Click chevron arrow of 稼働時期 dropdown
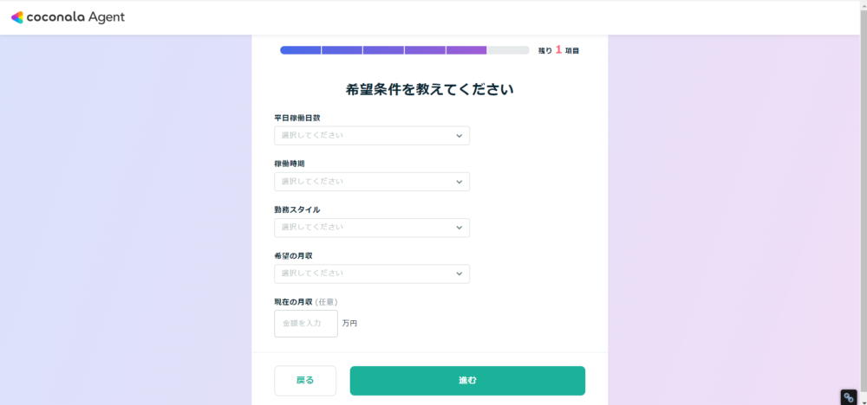867x405 pixels. tap(459, 182)
